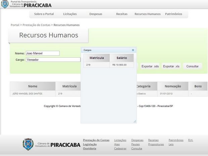
Task: Close the Cargos popup dialog
Action: tap(133, 50)
